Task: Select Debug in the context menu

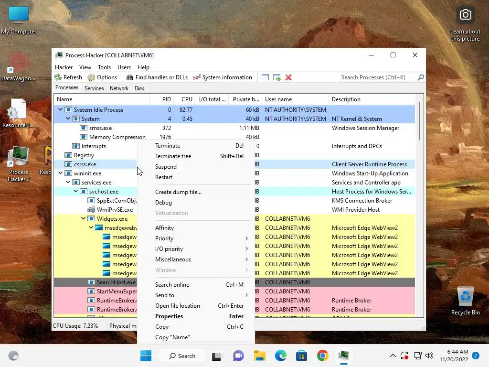Action: point(196,203)
